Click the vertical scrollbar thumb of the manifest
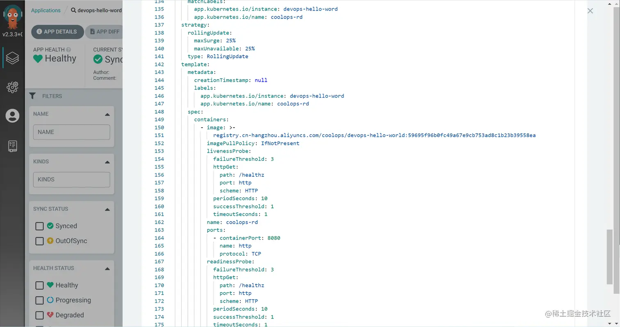The image size is (620, 327). tap(610, 257)
